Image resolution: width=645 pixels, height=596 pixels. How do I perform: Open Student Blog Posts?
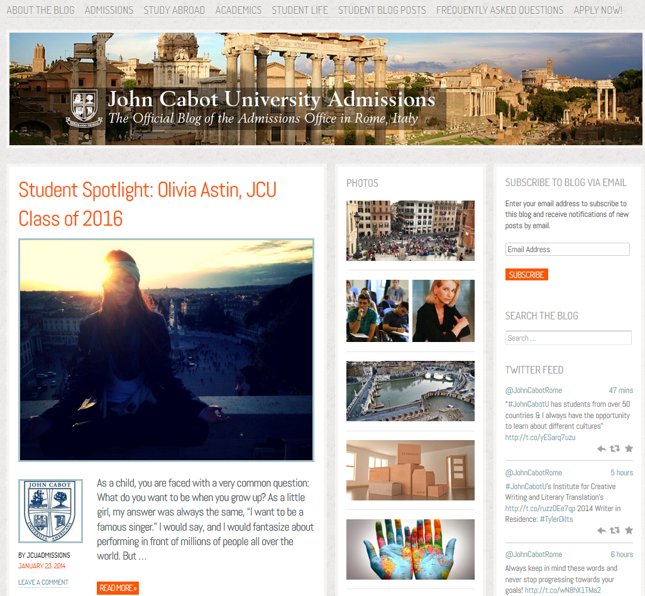click(382, 10)
